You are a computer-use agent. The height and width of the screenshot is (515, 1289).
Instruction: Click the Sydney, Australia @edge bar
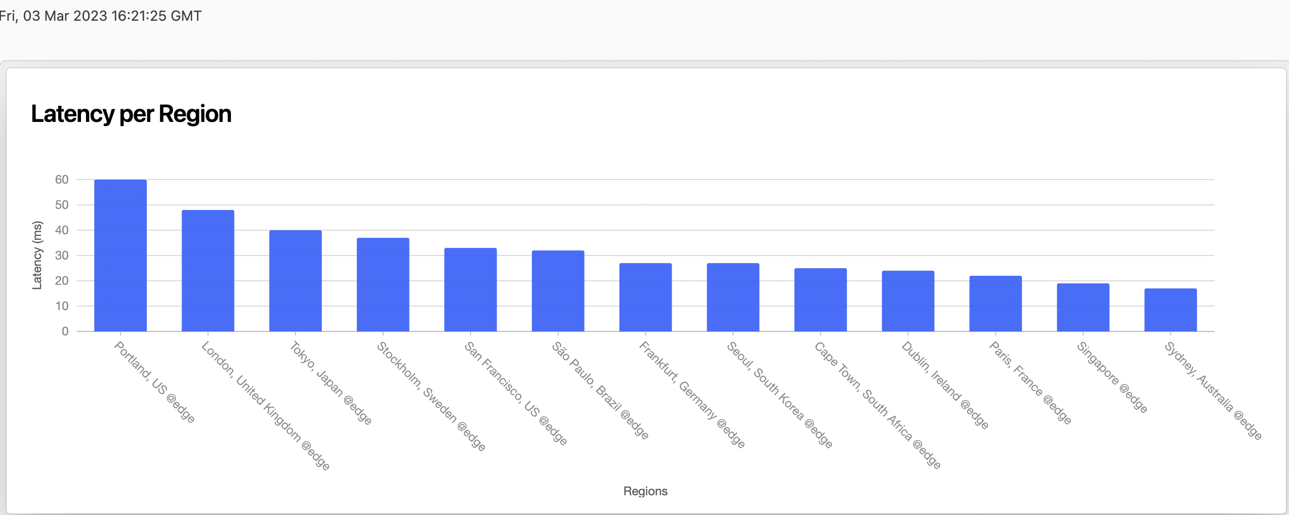(x=1171, y=310)
